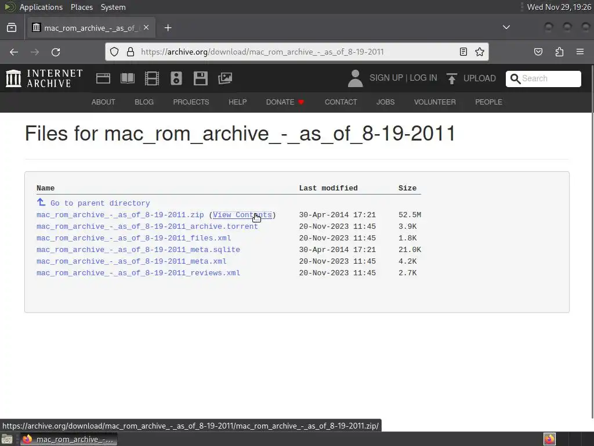The height and width of the screenshot is (446, 594).
Task: Click the browser URL address bar
Action: click(x=298, y=52)
